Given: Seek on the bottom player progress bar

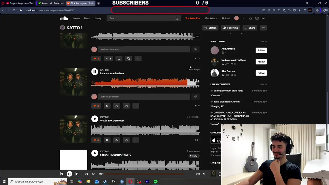Looking at the screenshot, I should tap(150, 174).
